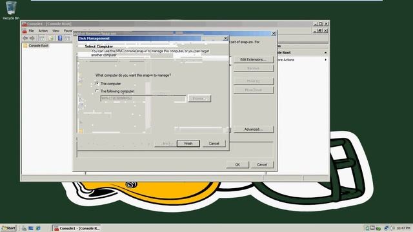Click the Move Up button

(x=253, y=81)
